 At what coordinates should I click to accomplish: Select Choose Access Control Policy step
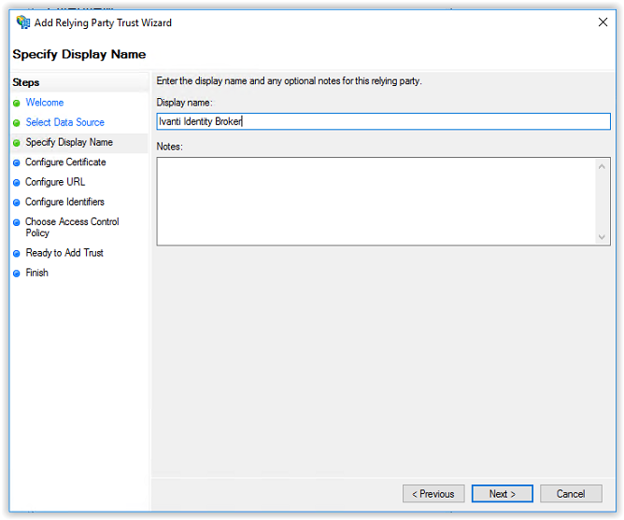[x=72, y=227]
